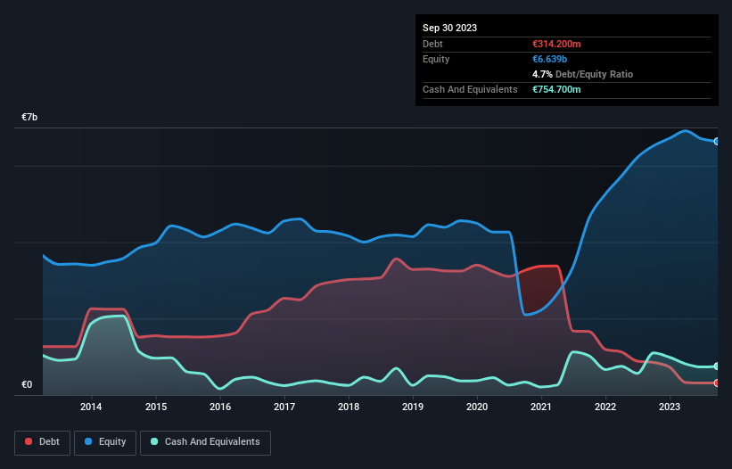
Task: Click the 2016 x-axis label
Action: point(220,407)
